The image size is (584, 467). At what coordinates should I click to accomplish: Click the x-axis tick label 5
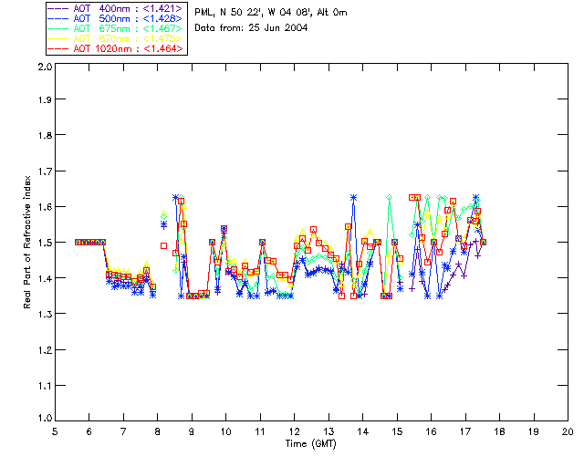coord(55,431)
